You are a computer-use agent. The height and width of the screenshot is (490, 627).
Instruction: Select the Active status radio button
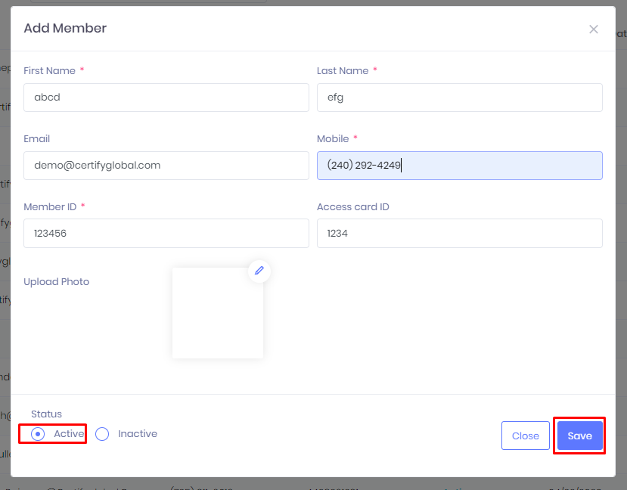tap(38, 434)
